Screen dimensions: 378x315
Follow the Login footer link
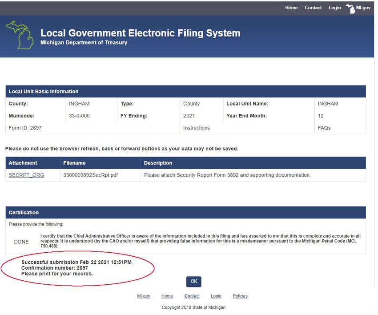216,296
